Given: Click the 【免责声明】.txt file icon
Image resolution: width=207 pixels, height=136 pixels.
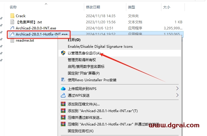Looking at the screenshot, I should tap(12, 22).
